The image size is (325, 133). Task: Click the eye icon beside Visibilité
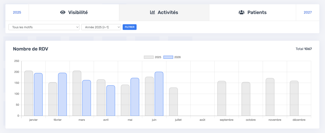tap(63, 12)
